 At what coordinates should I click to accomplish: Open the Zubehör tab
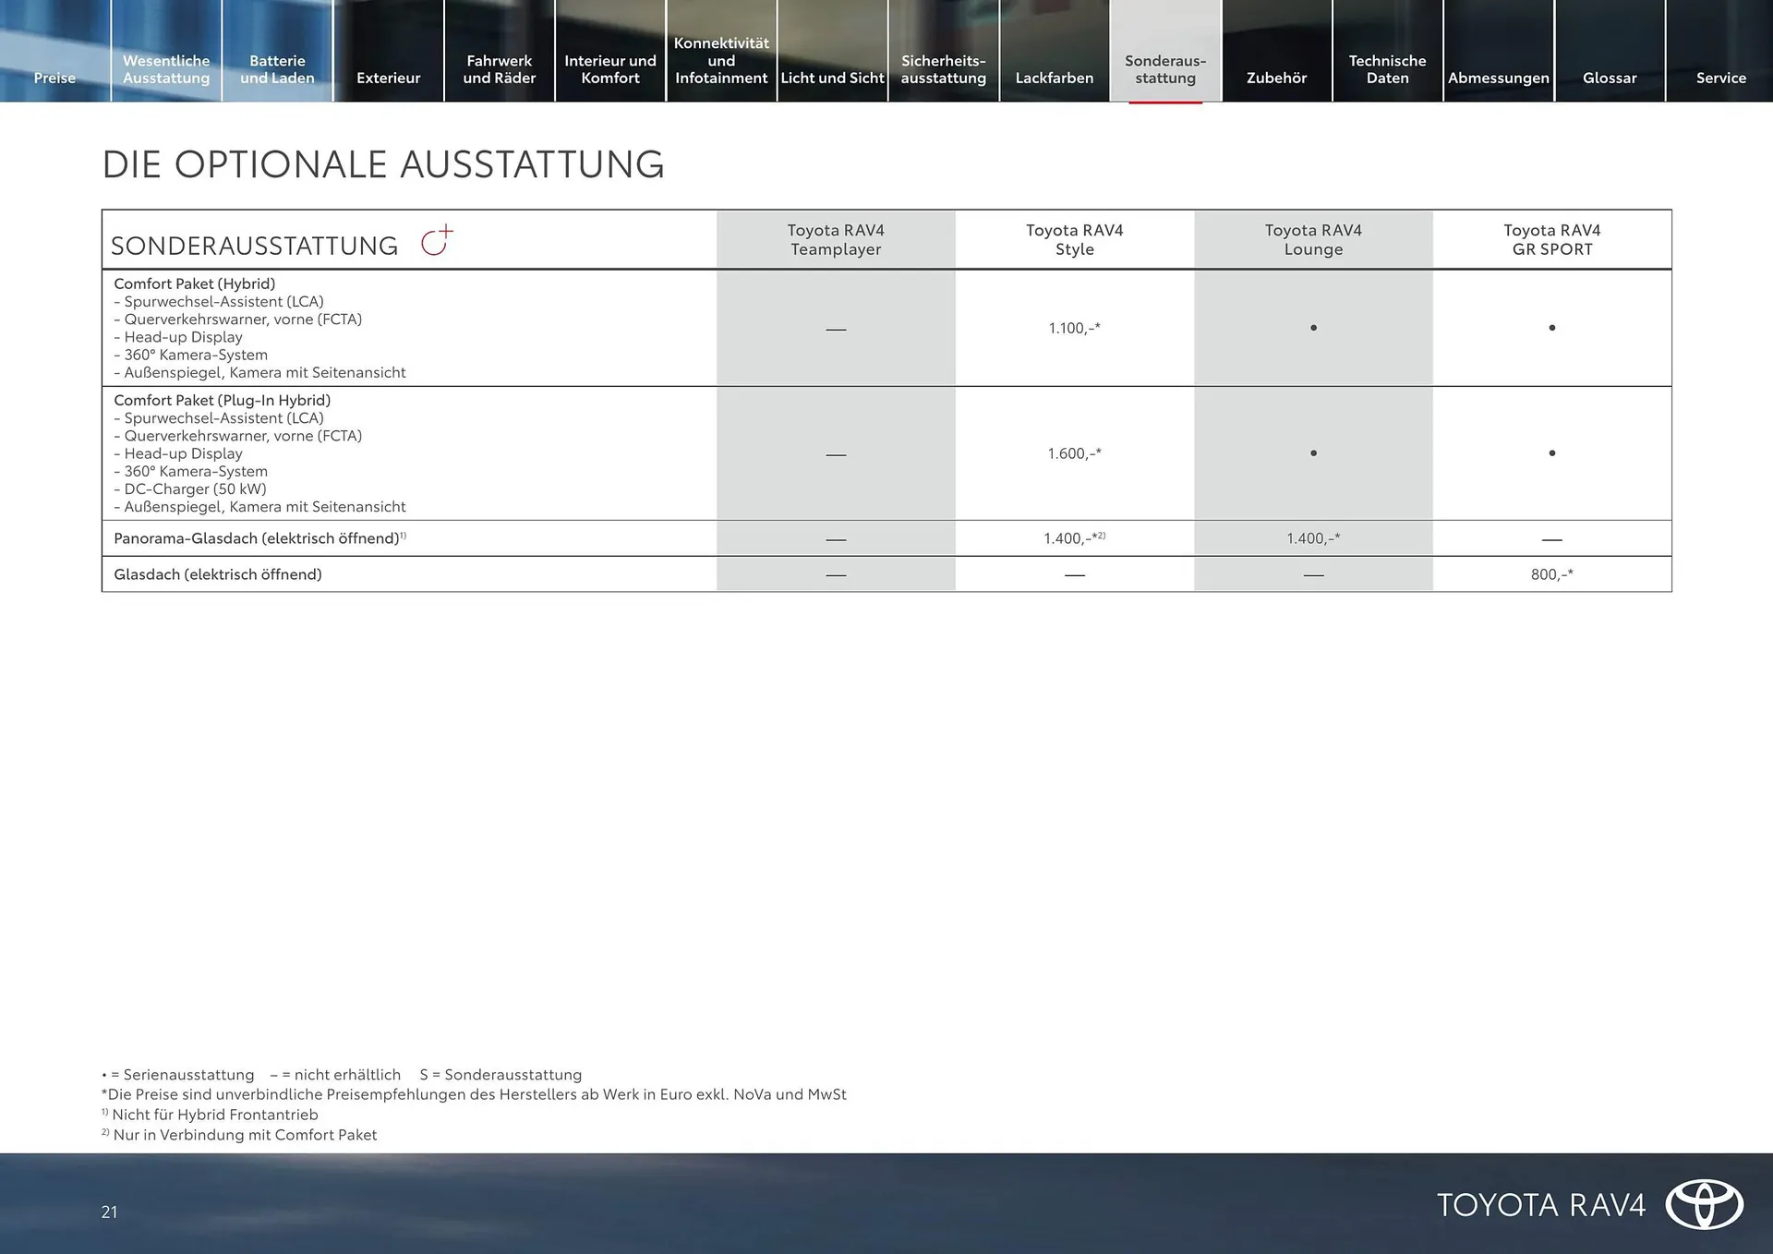tap(1277, 78)
